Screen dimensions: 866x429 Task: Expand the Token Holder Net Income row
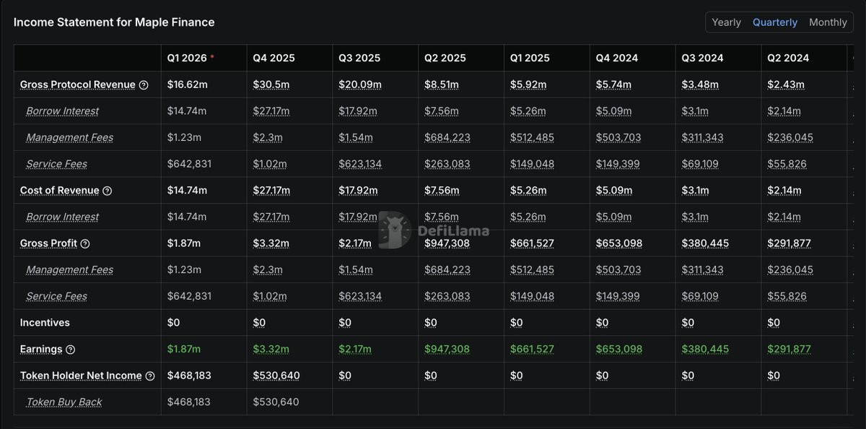(x=81, y=376)
